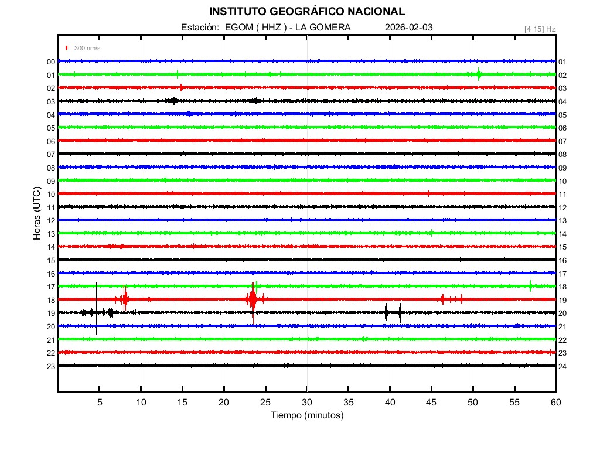Click the 60 minute tick label on x-axis
The image size is (600, 450).
pos(555,403)
